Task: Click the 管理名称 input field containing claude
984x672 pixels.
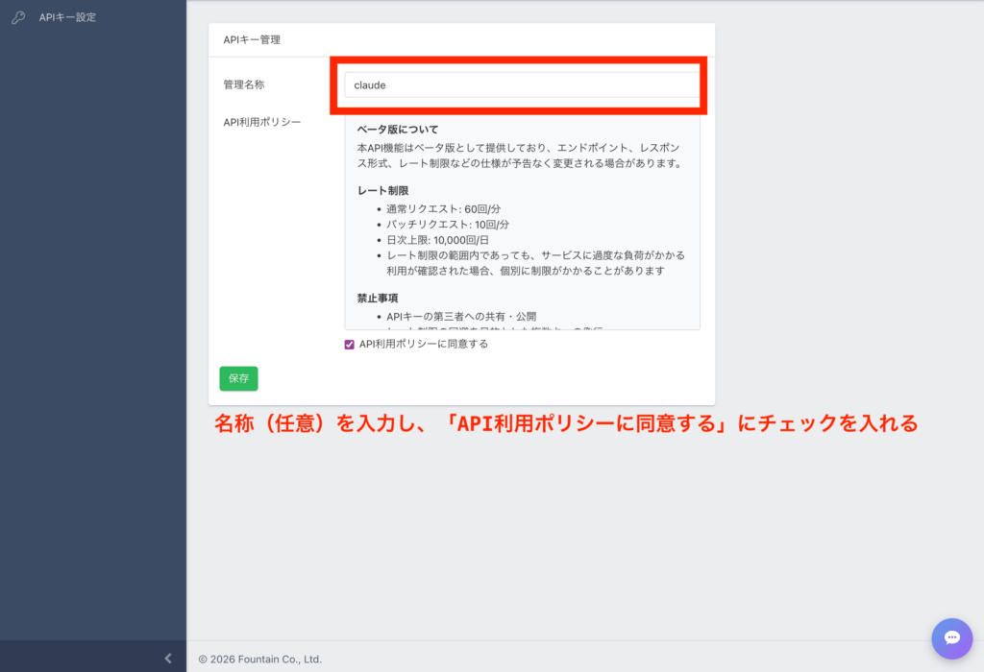Action: tap(522, 85)
